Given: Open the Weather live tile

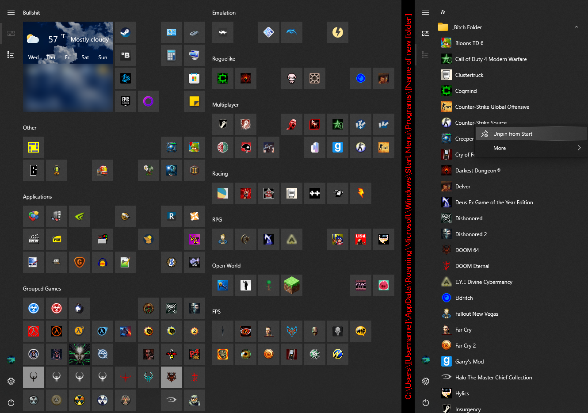Looking at the screenshot, I should pyautogui.click(x=68, y=67).
